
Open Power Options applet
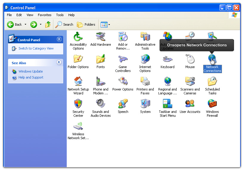click(x=123, y=82)
